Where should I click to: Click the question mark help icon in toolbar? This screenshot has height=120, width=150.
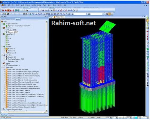click(73, 14)
